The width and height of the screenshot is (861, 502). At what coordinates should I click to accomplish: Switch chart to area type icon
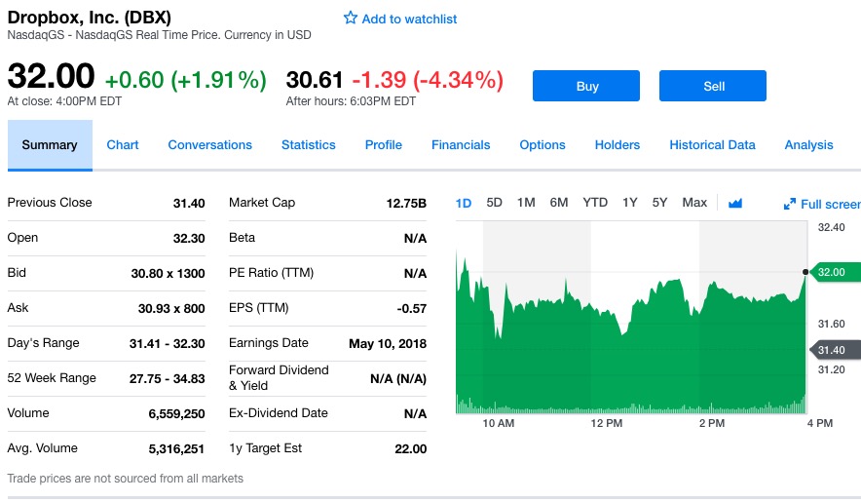coord(735,203)
